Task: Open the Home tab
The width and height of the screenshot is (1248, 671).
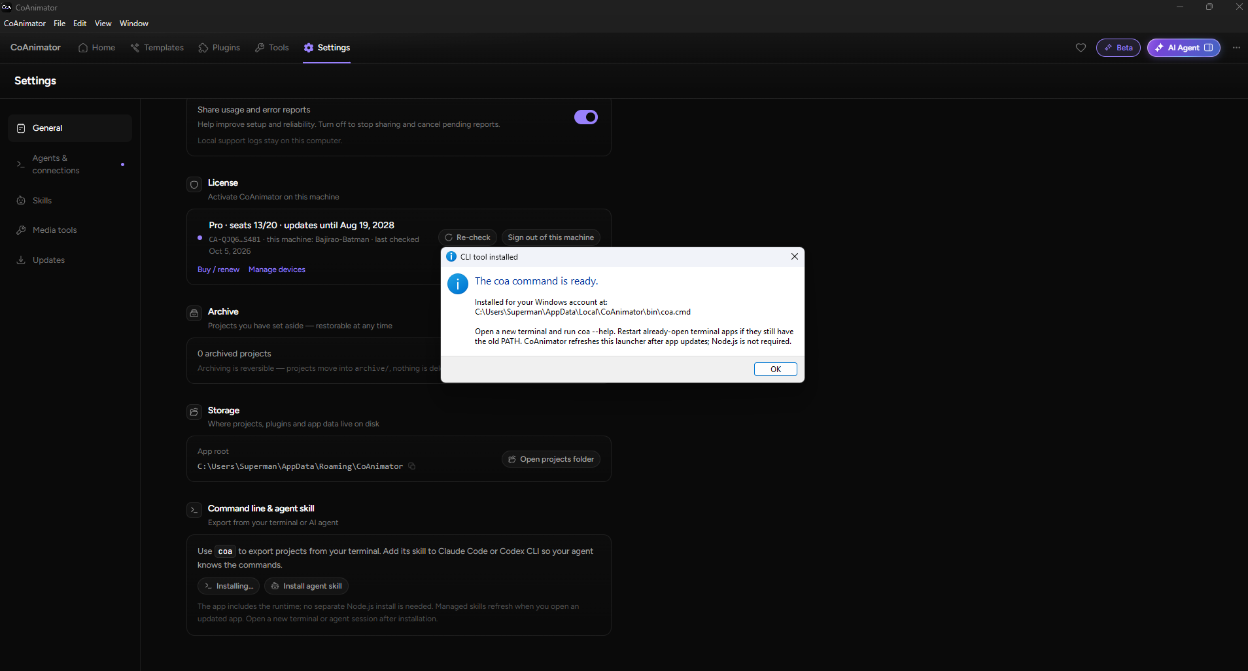Action: click(97, 48)
